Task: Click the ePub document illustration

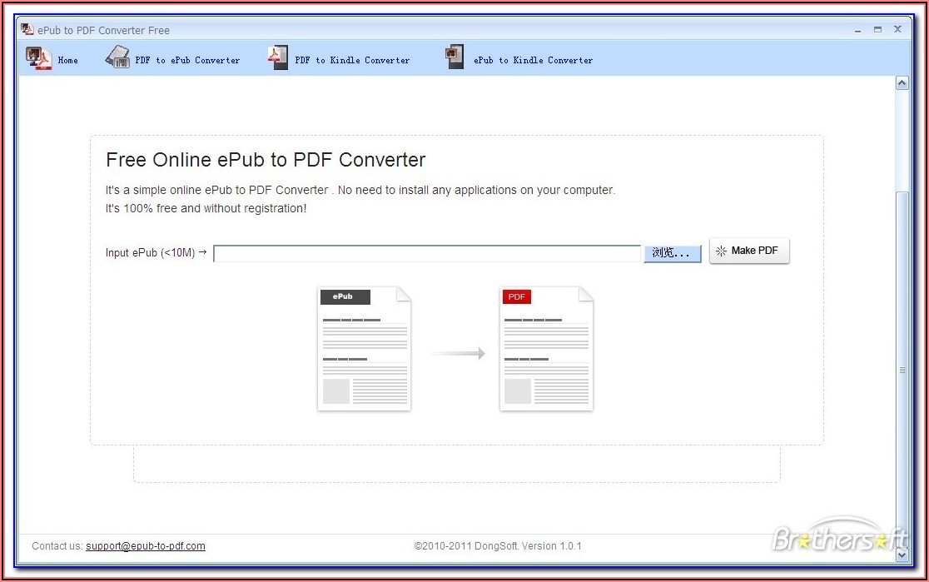Action: coord(365,349)
